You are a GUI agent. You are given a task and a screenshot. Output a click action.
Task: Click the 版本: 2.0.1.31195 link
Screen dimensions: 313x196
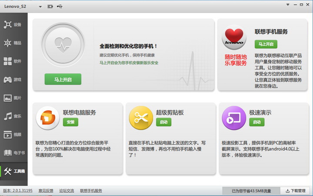tap(17, 191)
